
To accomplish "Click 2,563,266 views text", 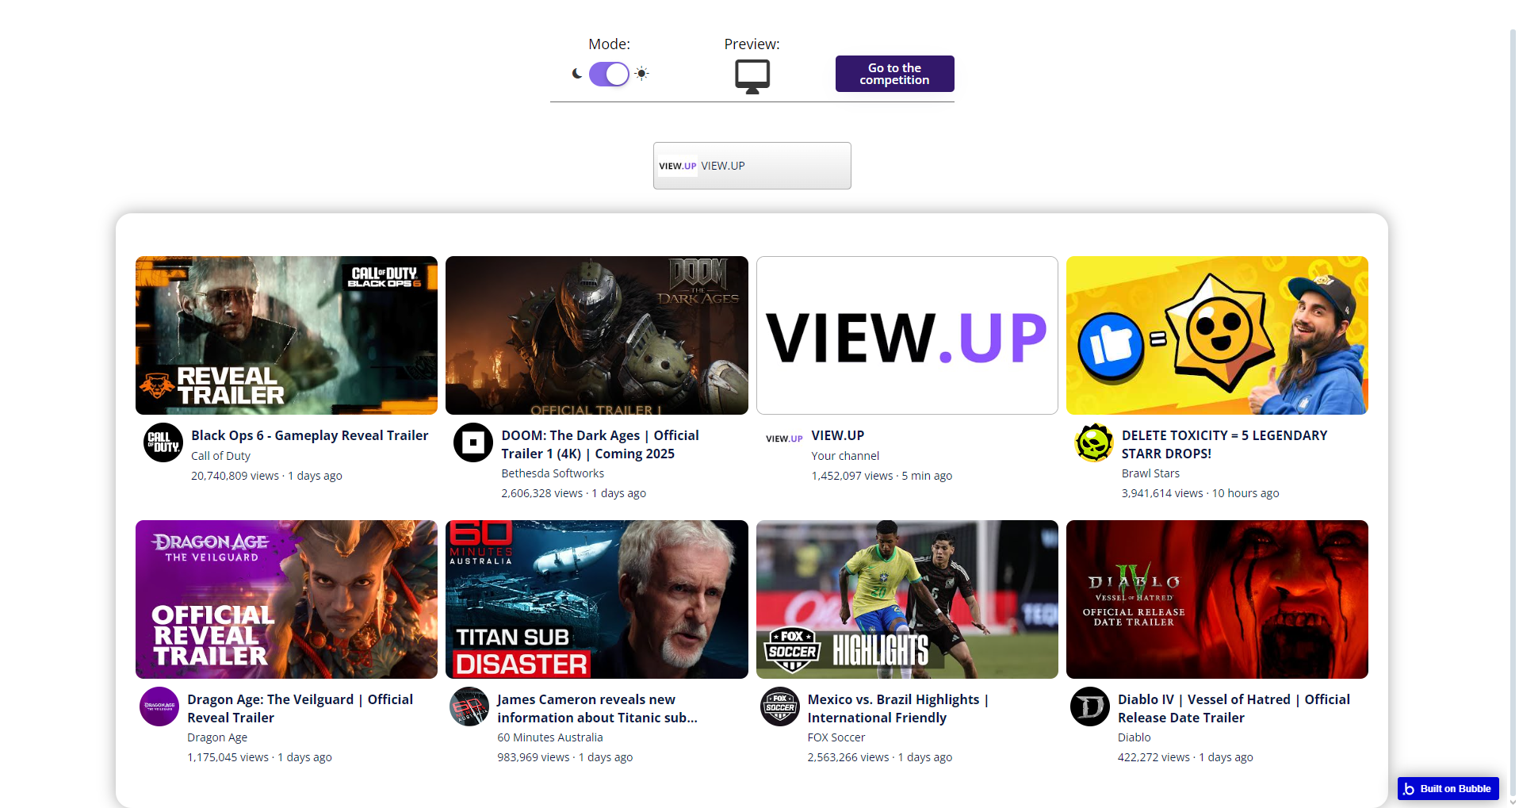I will [848, 757].
